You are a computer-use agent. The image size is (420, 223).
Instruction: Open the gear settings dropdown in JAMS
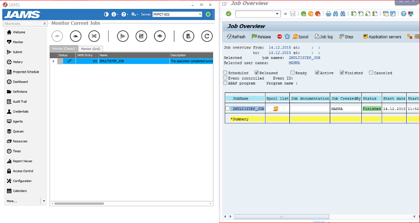click(x=135, y=14)
